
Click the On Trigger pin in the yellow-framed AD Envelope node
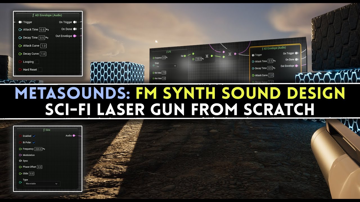296,53
